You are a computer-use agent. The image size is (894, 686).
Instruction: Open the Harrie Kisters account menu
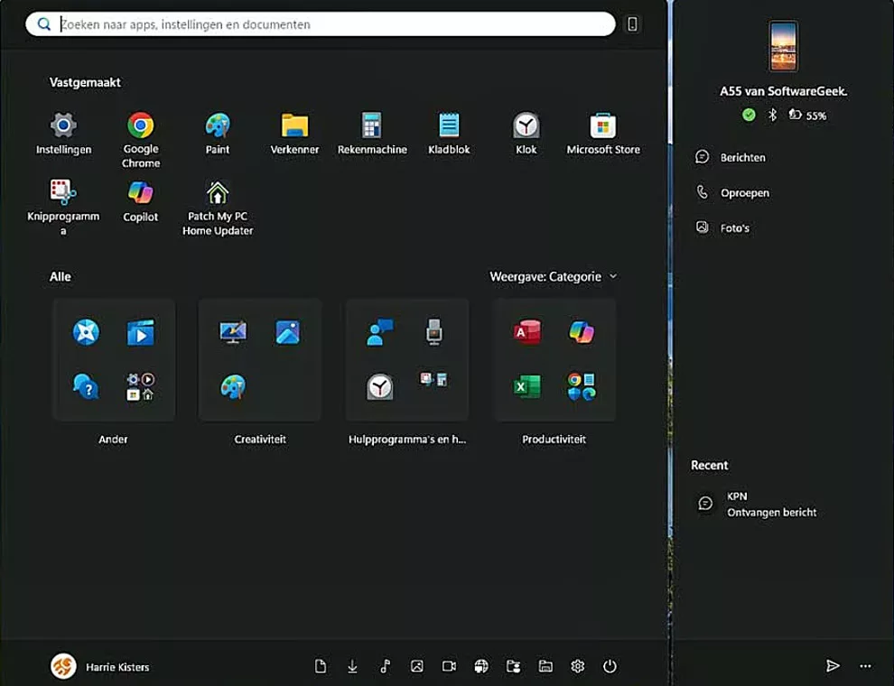[x=99, y=666]
